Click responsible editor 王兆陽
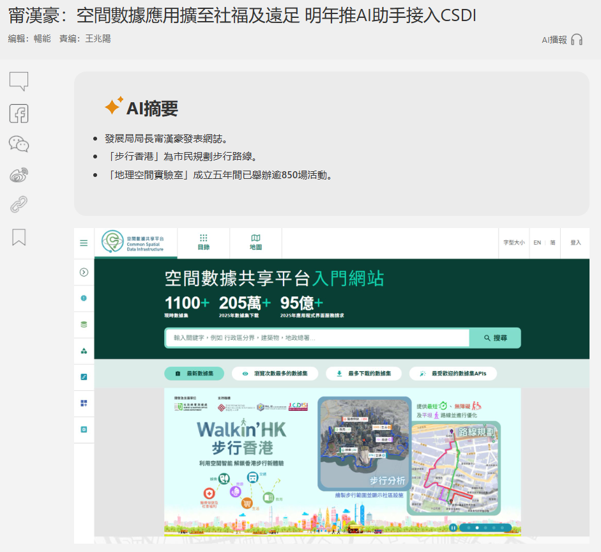The width and height of the screenshot is (601, 552). pyautogui.click(x=98, y=39)
